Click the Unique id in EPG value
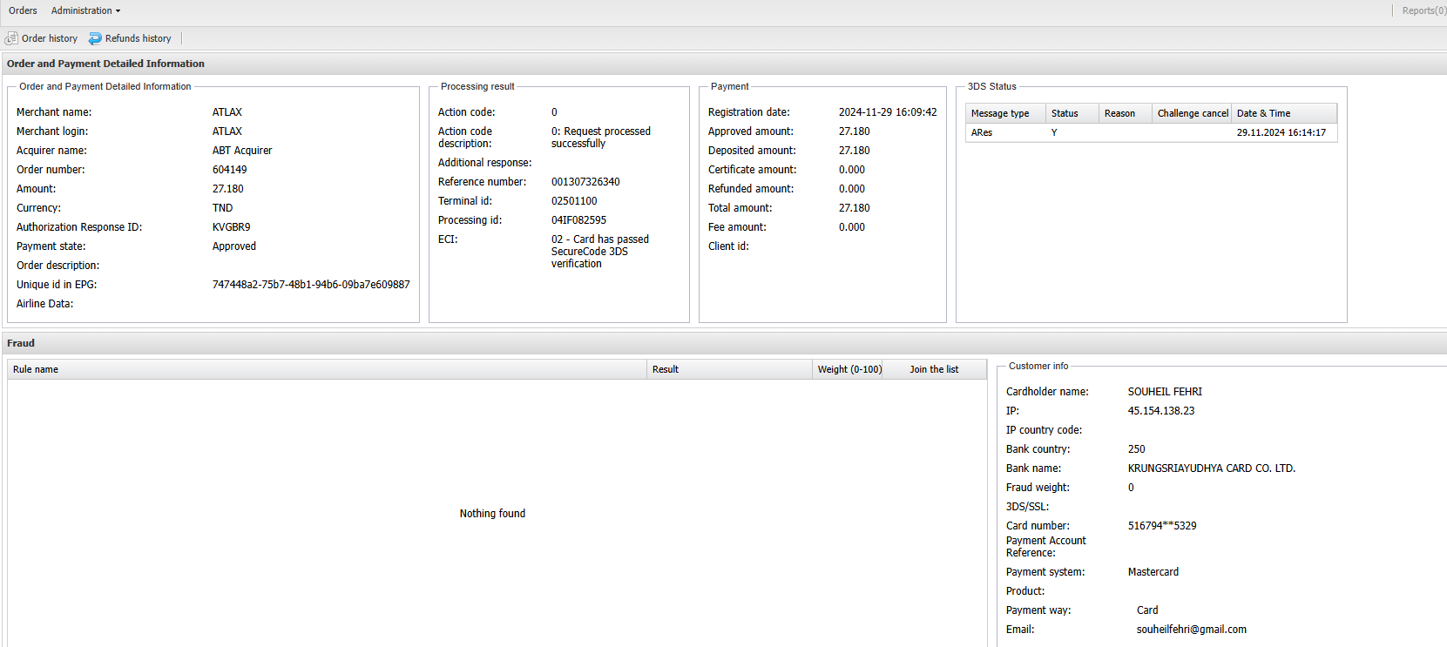Screen dimensions: 1447x647 (311, 285)
